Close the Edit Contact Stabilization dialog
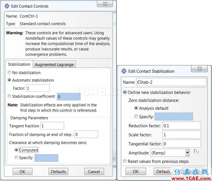Viewport: 212px width, 181px height. (x=199, y=69)
